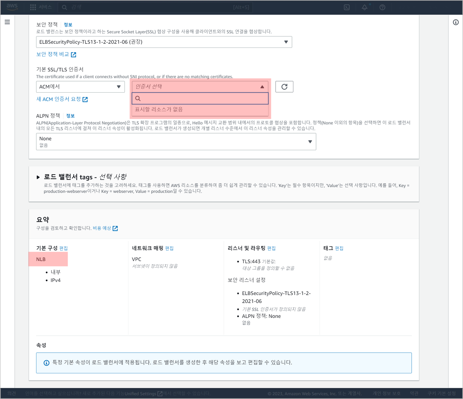This screenshot has width=463, height=399.
Task: Expand the 로드 밸런서 tags section
Action: 38,177
